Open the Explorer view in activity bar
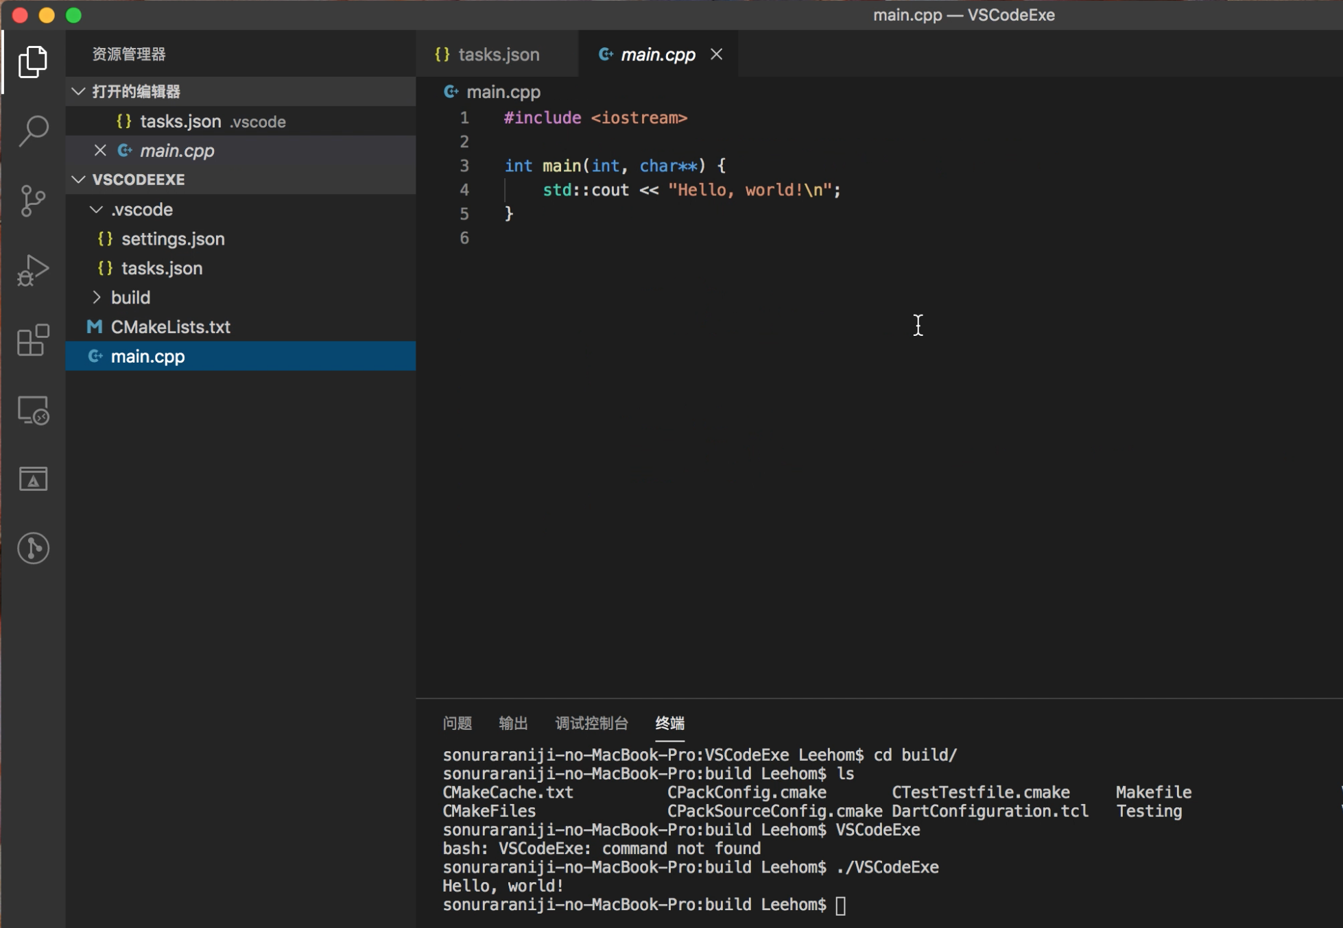 click(x=32, y=62)
